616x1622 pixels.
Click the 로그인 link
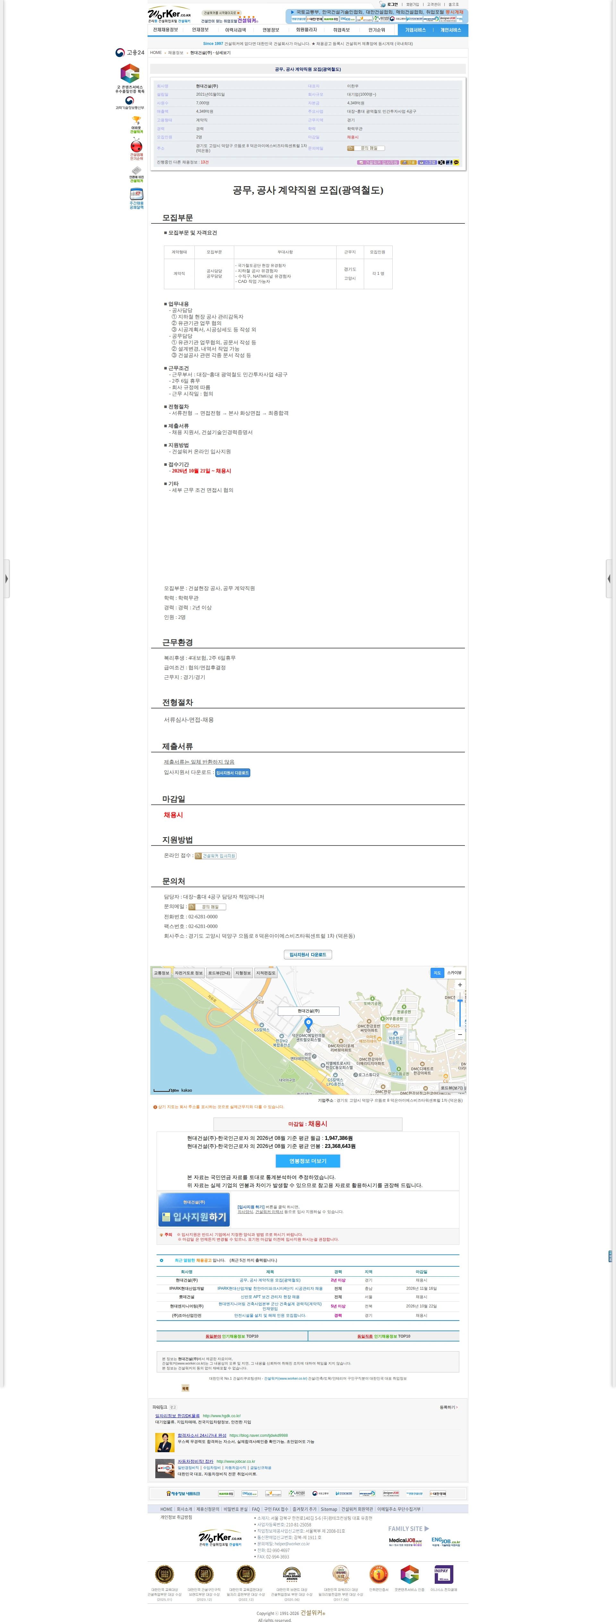pos(393,4)
